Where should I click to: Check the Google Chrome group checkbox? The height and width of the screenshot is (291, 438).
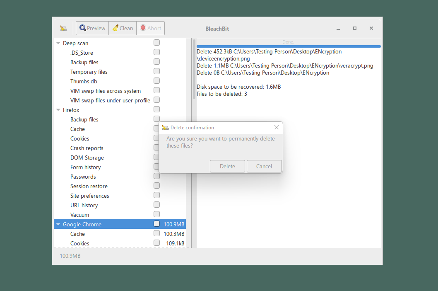157,223
